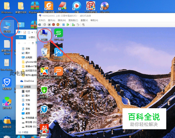175x138 pixels.
Task: Select the Control Panel icon beside 此电脑
Action: pos(21,25)
